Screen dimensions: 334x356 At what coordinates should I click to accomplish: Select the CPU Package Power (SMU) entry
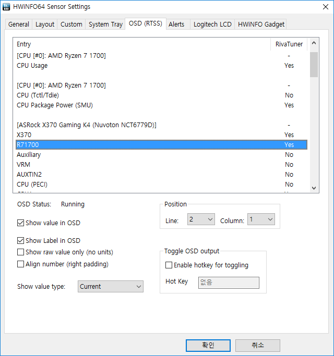[x=54, y=105]
